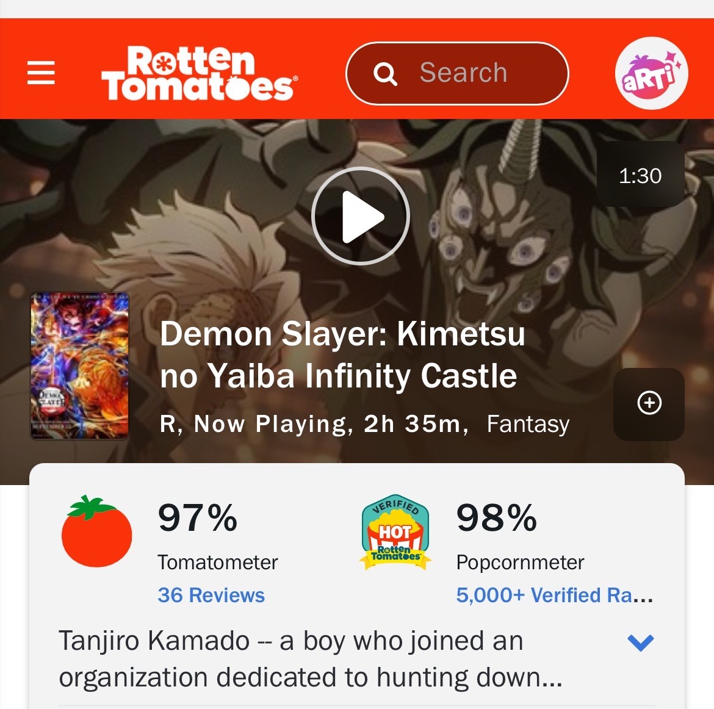The width and height of the screenshot is (714, 709).
Task: Click the Tanjiro Kamado synopsis text
Action: (311, 660)
